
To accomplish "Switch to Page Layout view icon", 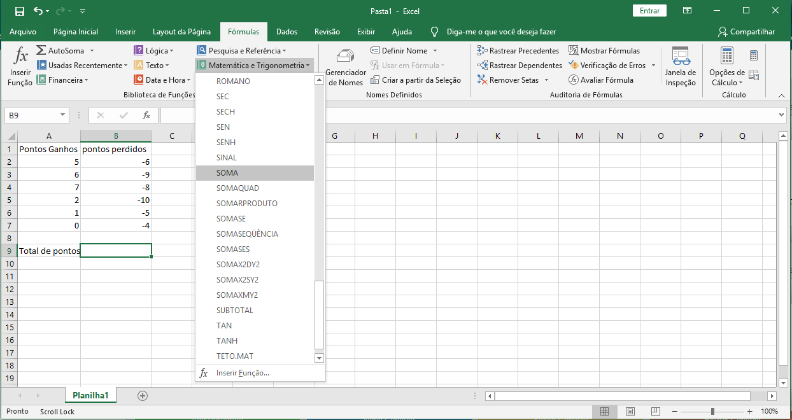I will 630,411.
